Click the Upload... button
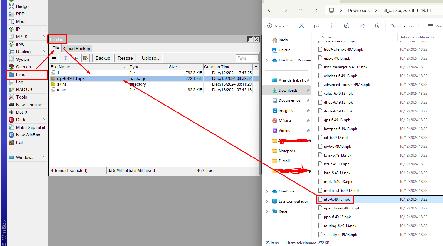 150,58
